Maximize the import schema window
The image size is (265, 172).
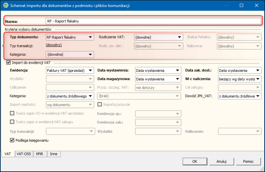(x=241, y=6)
